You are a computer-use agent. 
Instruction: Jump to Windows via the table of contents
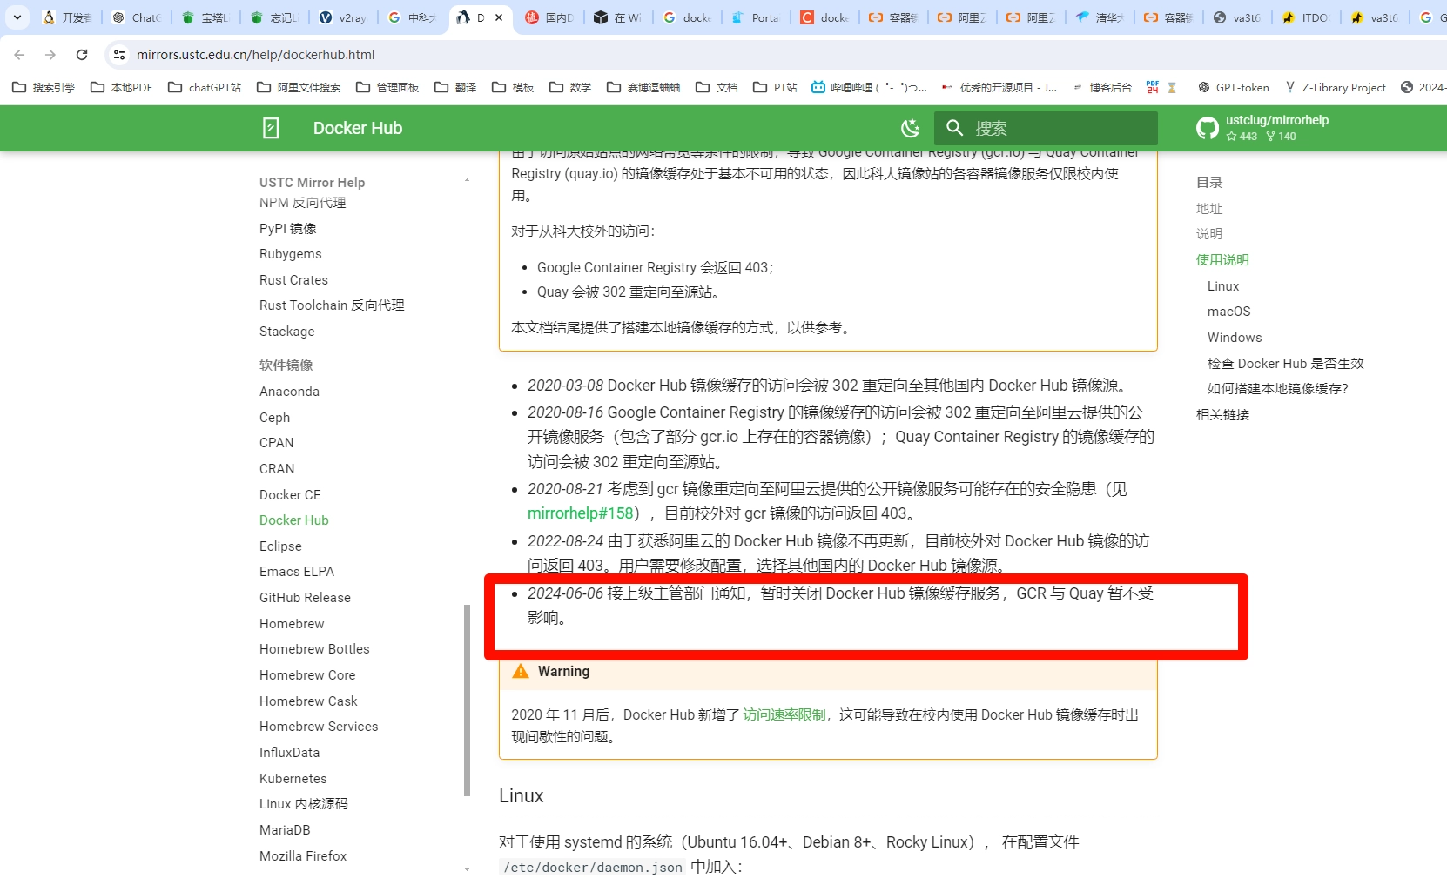tap(1235, 337)
